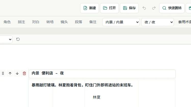This screenshot has height=107, width=191.
Task: Click the 新建 new document button
Action: coord(90,8)
